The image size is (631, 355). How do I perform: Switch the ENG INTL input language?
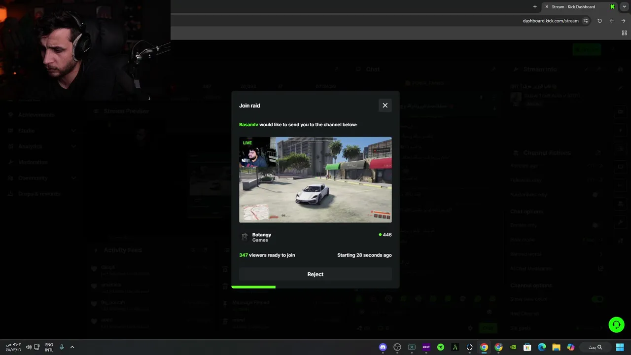49,347
